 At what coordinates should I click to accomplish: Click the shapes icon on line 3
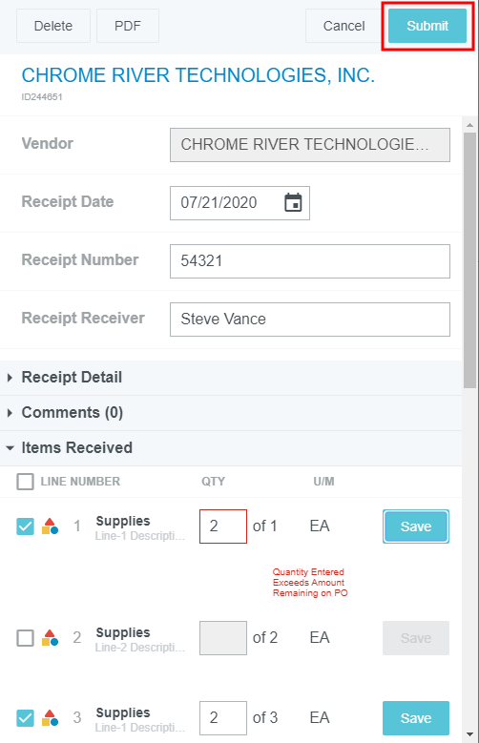(x=51, y=718)
